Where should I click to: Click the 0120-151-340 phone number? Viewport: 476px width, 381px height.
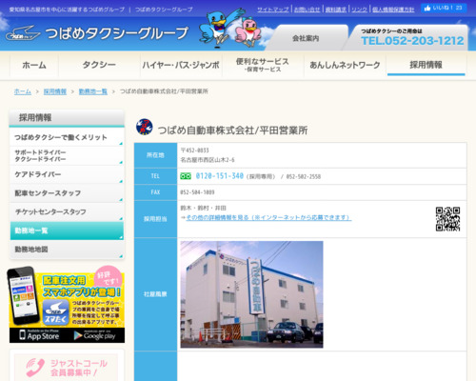(220, 176)
